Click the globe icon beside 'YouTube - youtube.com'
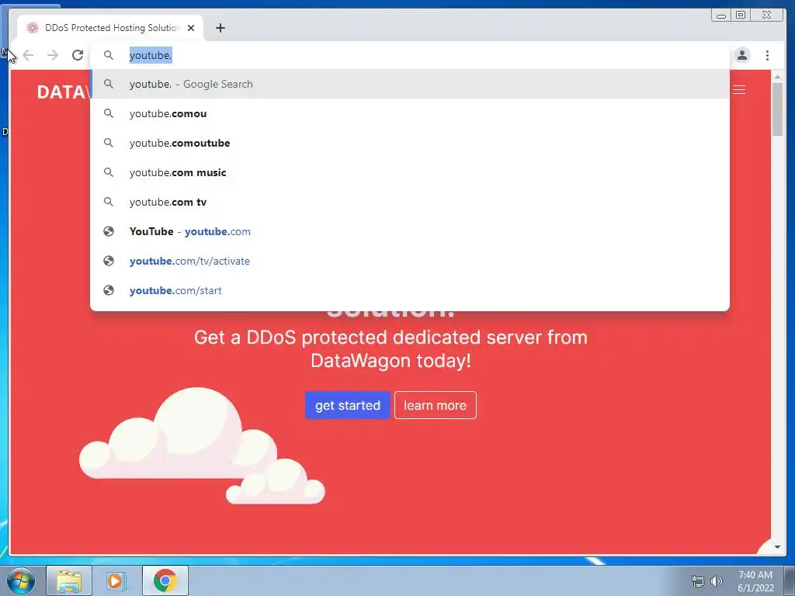The width and height of the screenshot is (795, 596). point(109,231)
